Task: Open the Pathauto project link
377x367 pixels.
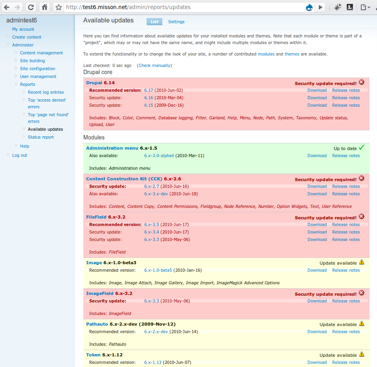Action: 97,324
